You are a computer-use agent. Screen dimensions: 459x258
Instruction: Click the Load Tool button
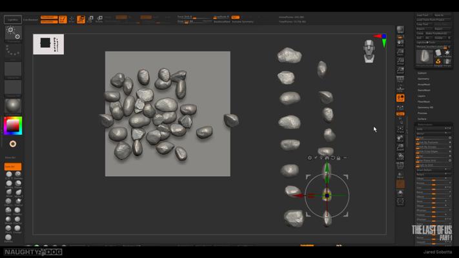[423, 14]
